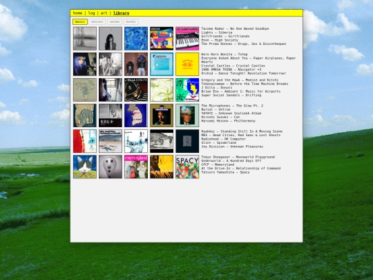
Task: Open J Dilla Donuts album cover
Action: point(136,90)
